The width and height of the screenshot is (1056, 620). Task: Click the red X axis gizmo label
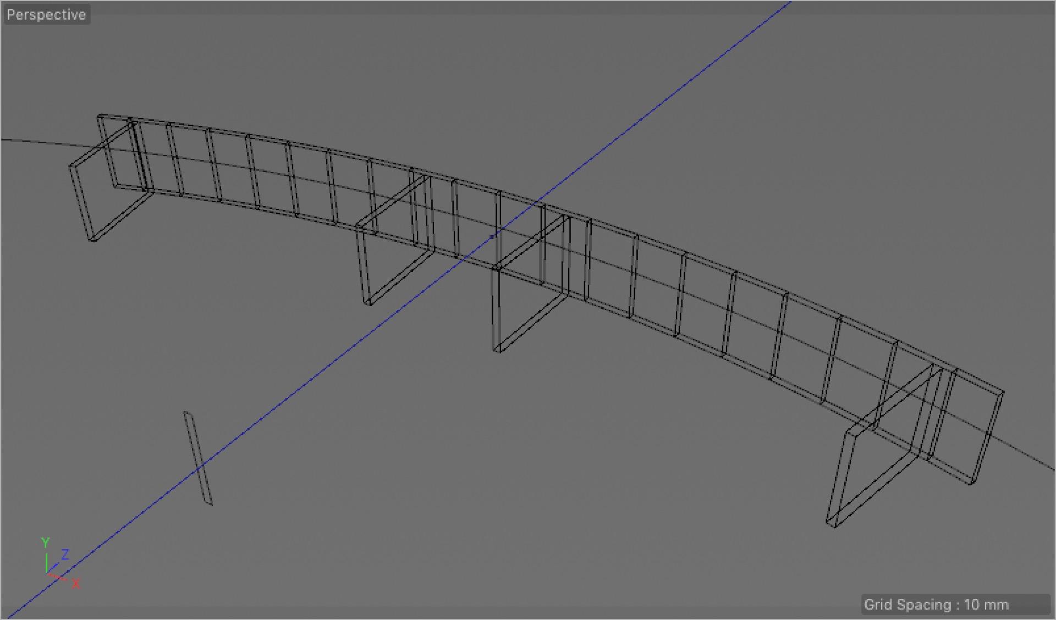pos(76,583)
